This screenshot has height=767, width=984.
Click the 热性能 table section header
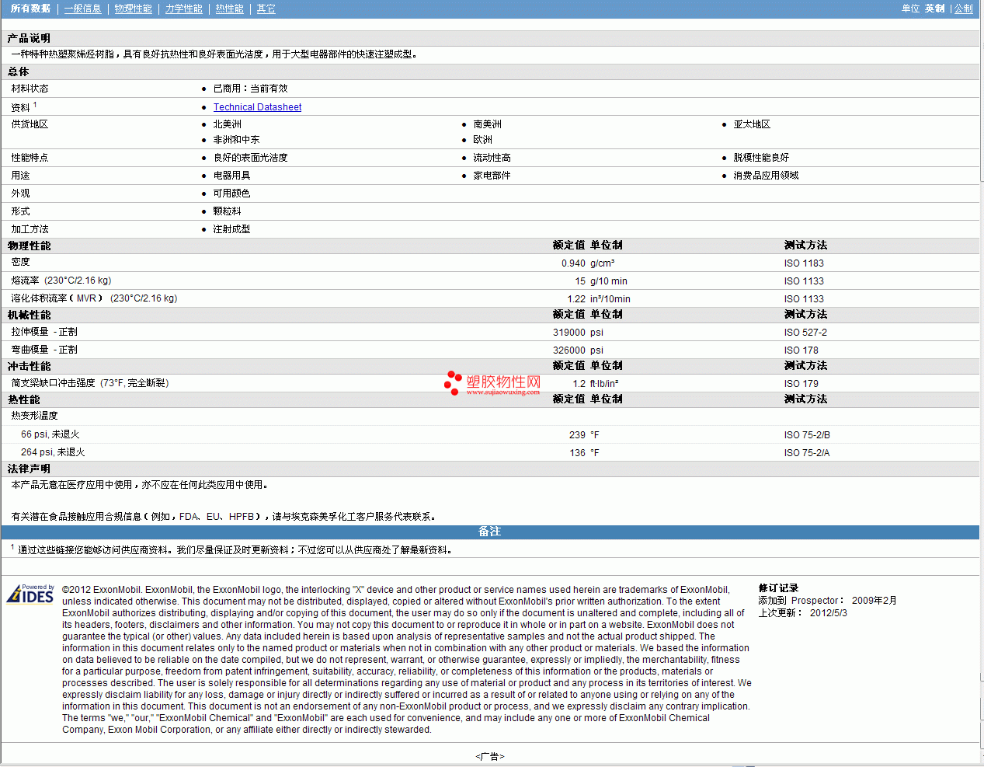coord(23,399)
